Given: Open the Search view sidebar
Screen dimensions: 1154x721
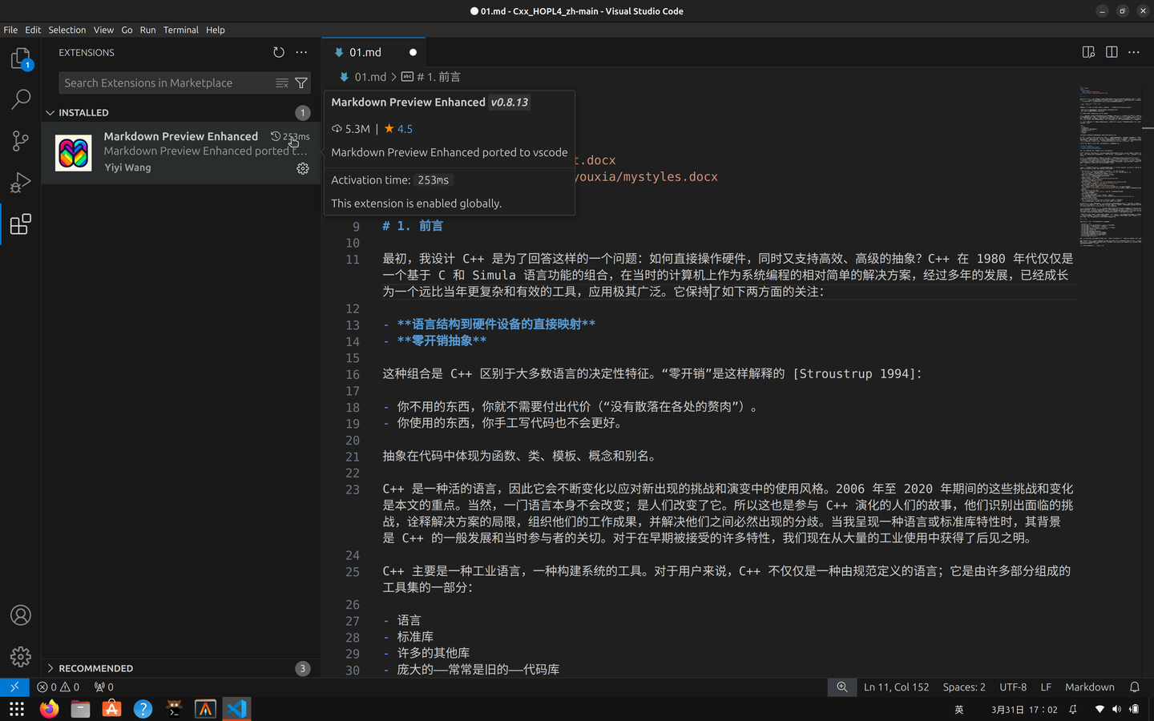Looking at the screenshot, I should point(20,99).
